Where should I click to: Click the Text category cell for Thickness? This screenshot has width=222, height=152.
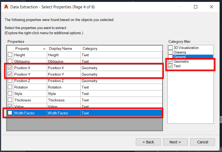pyautogui.click(x=121, y=100)
